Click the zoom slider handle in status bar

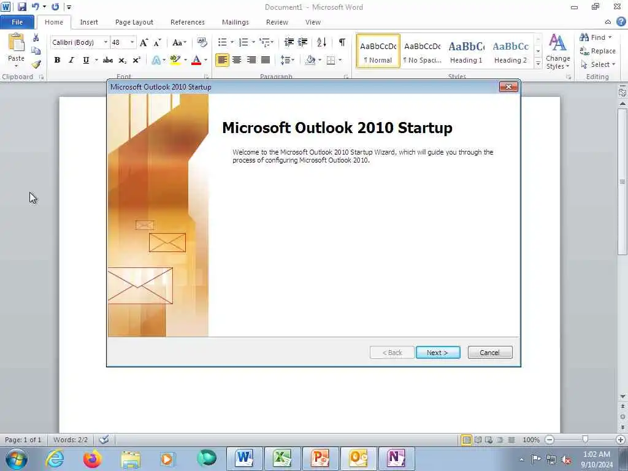click(585, 440)
